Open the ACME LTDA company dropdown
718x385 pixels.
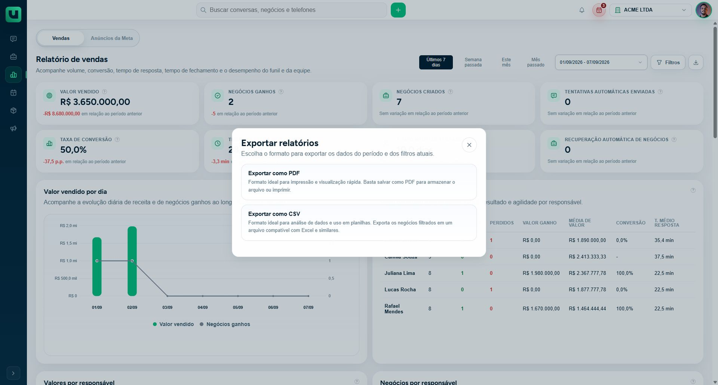tap(651, 10)
